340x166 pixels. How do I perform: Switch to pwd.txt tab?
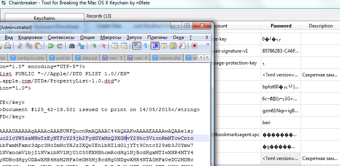point(61,58)
